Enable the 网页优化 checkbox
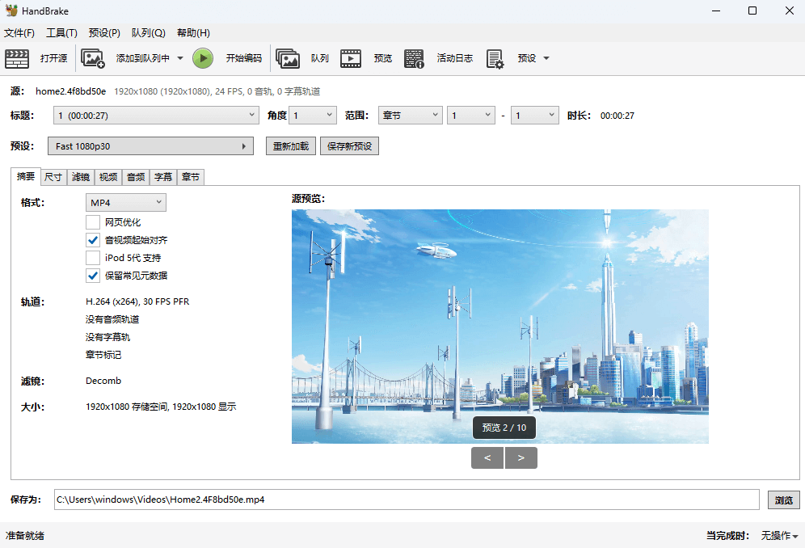805x548 pixels. point(93,222)
